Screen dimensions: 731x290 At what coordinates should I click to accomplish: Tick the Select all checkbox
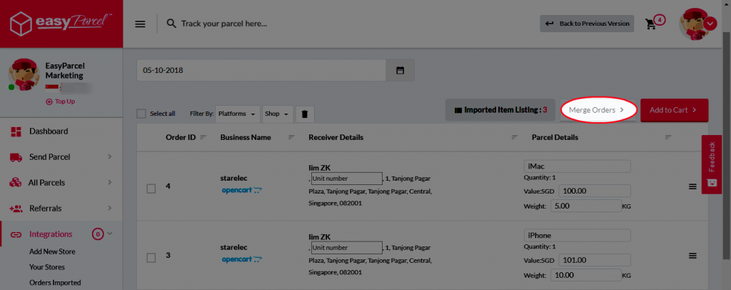141,114
